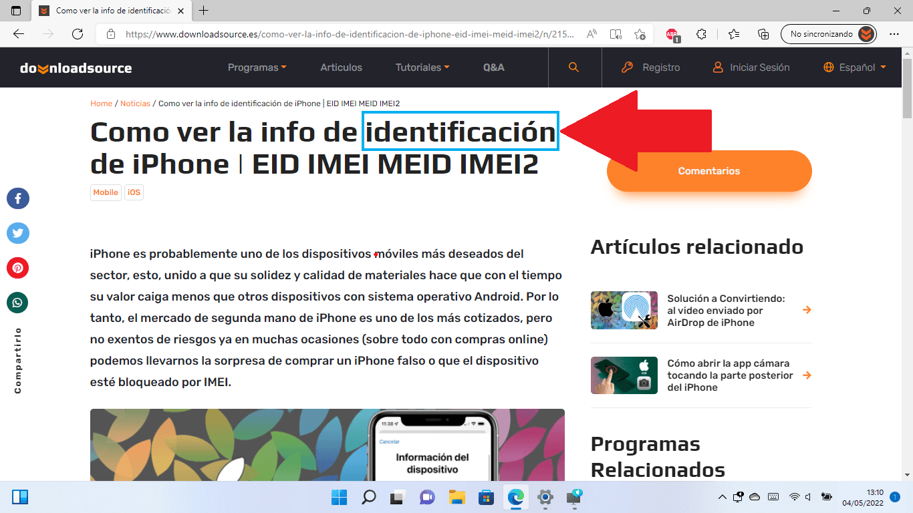This screenshot has width=913, height=513.
Task: Share article on Pinterest
Action: point(18,268)
